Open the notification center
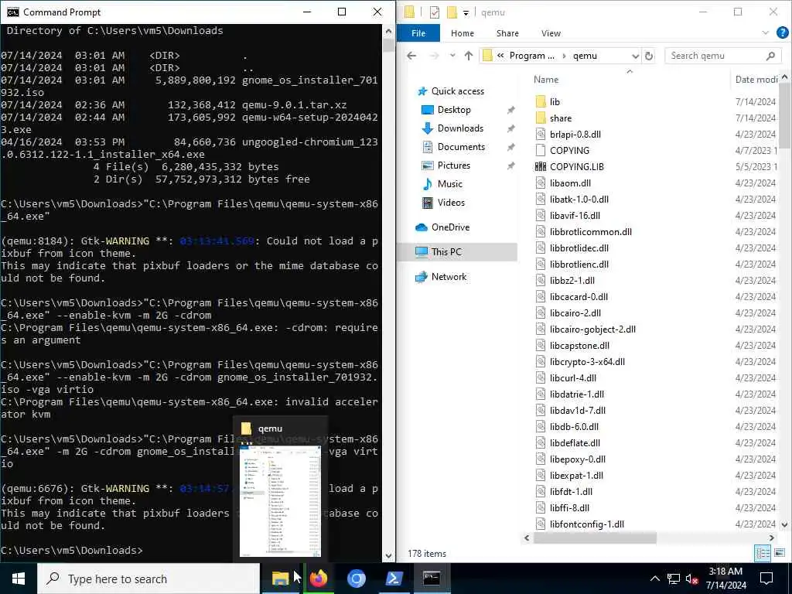Viewport: 792px width, 594px height. click(x=766, y=579)
